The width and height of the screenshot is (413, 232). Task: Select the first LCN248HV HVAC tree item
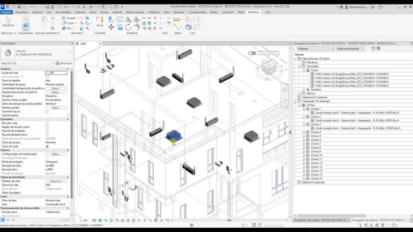coord(352,74)
